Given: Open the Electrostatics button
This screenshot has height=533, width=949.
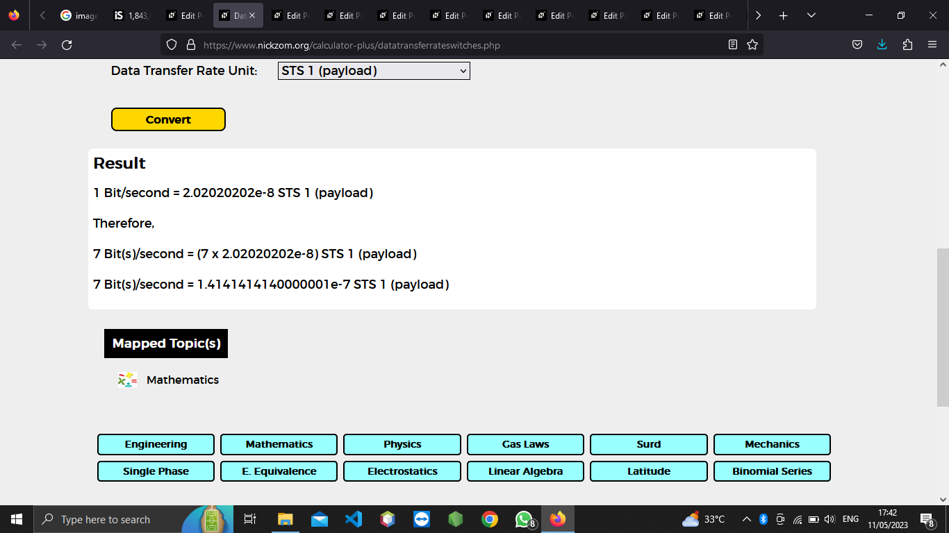Looking at the screenshot, I should [402, 471].
